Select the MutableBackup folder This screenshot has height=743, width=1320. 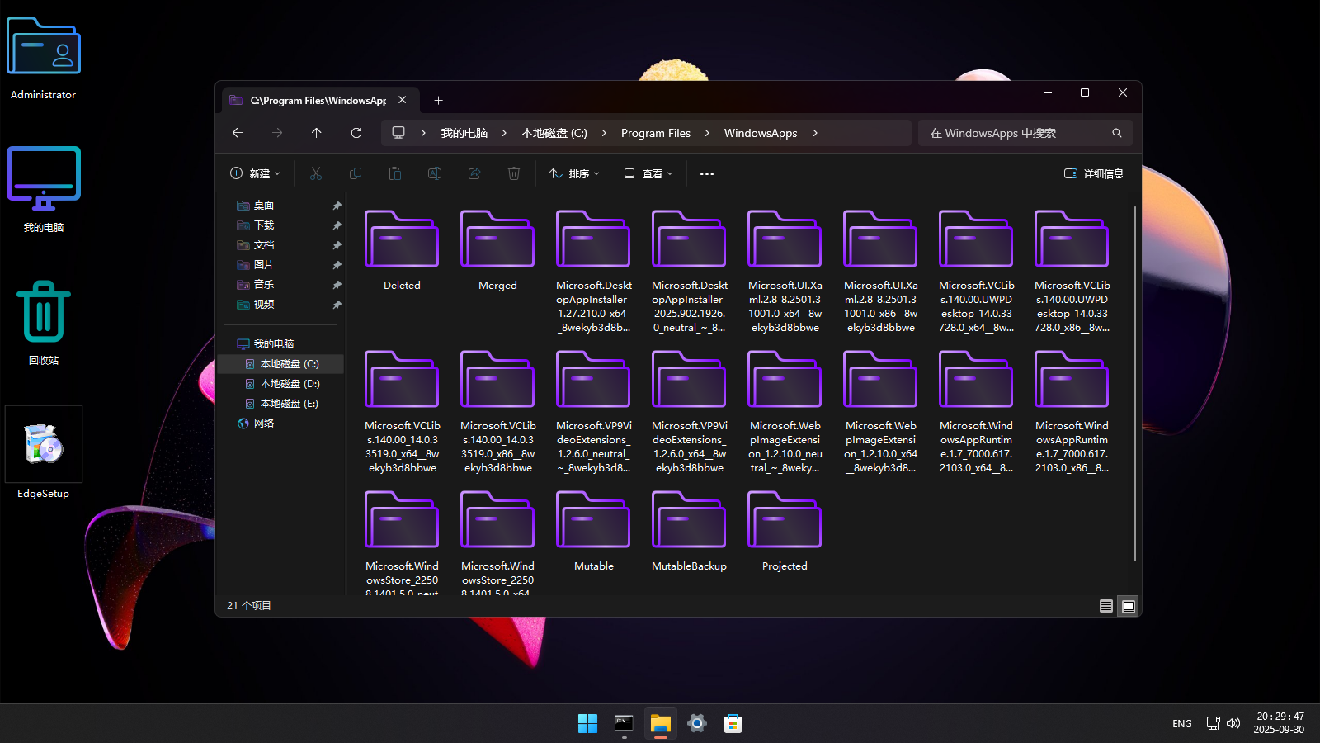pyautogui.click(x=689, y=531)
